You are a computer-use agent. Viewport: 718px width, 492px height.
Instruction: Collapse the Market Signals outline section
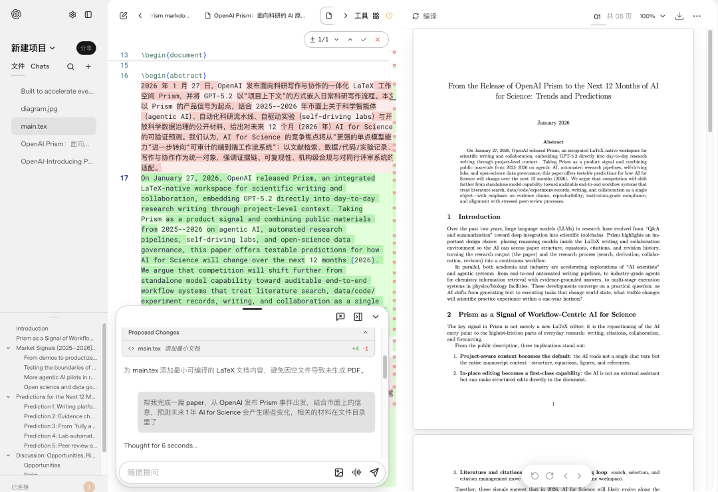8,348
